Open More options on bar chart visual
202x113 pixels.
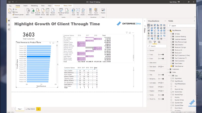[56, 43]
